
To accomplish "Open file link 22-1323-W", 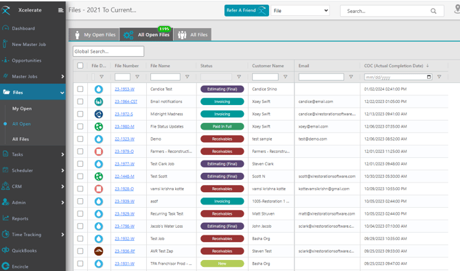I will pos(124,139).
